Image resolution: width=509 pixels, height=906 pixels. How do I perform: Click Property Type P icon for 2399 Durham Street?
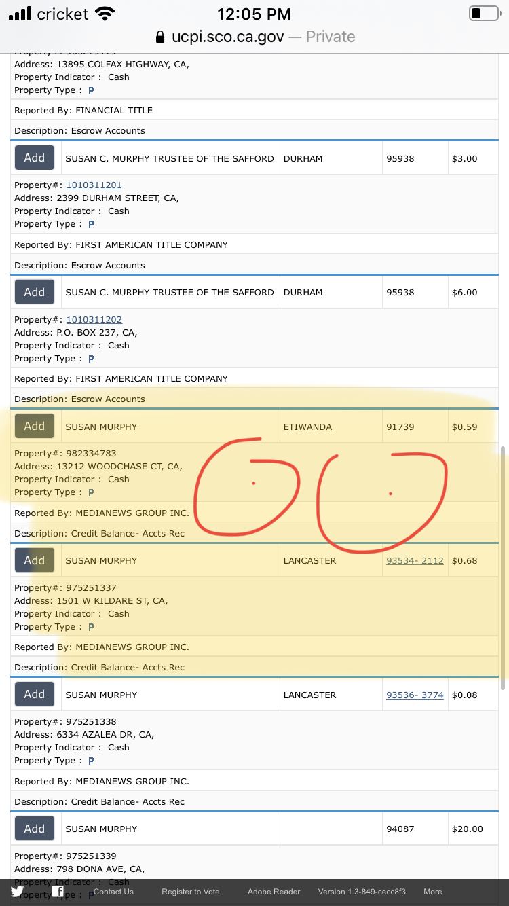(x=91, y=224)
